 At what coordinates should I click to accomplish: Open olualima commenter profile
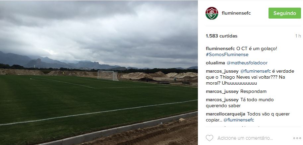[x=215, y=63]
